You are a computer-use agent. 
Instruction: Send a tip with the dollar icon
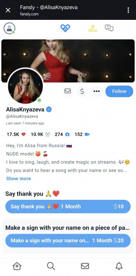pyautogui.click(x=82, y=91)
